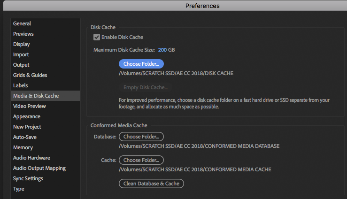Choose folder for Conformed Media Database
The image size is (347, 199).
(x=141, y=137)
